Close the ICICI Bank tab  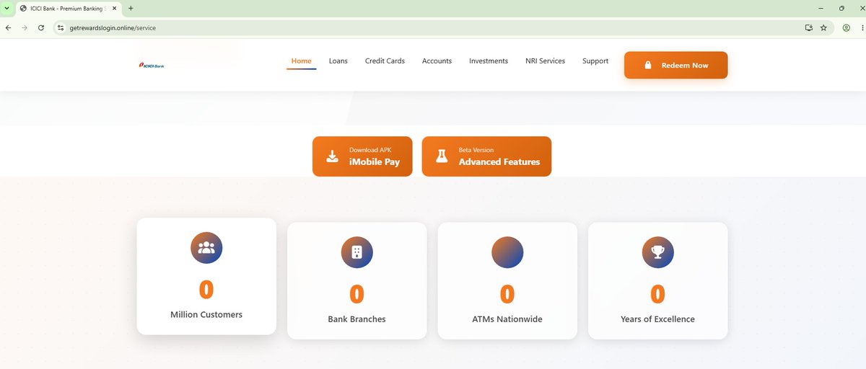click(115, 8)
